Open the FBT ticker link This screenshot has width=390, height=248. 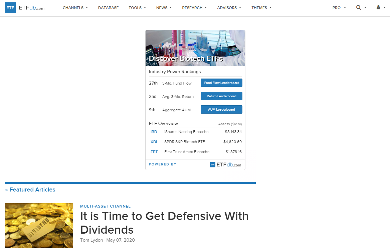[x=154, y=152]
